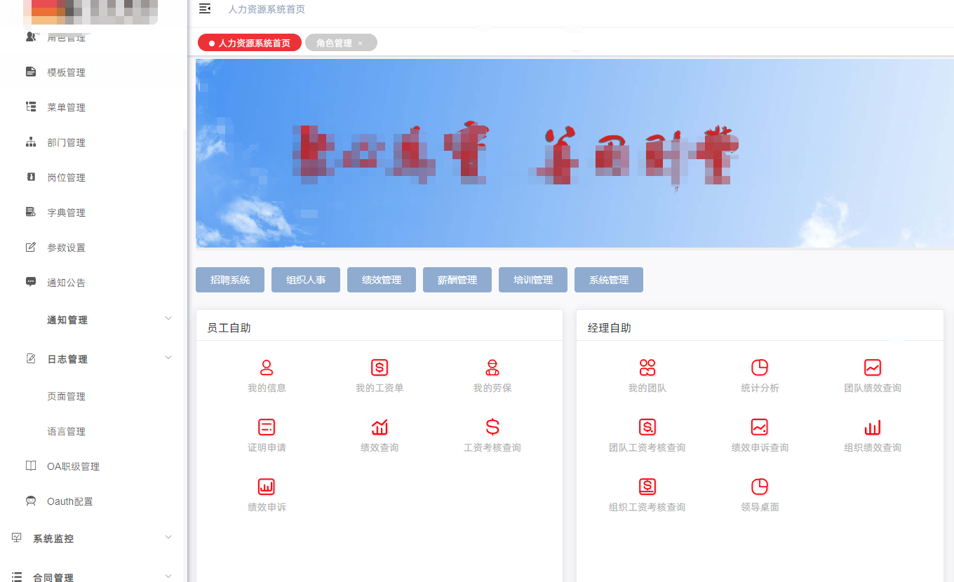Click the 参数设置 edit icon

(x=31, y=248)
